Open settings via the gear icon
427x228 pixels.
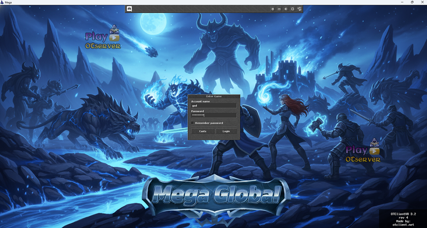tap(293, 9)
